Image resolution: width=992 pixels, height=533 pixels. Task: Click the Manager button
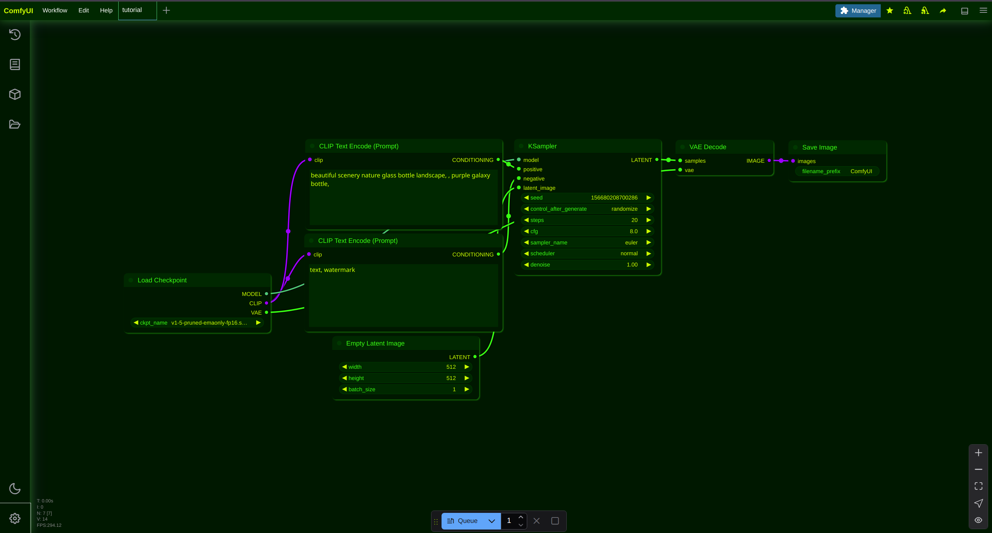pyautogui.click(x=858, y=11)
